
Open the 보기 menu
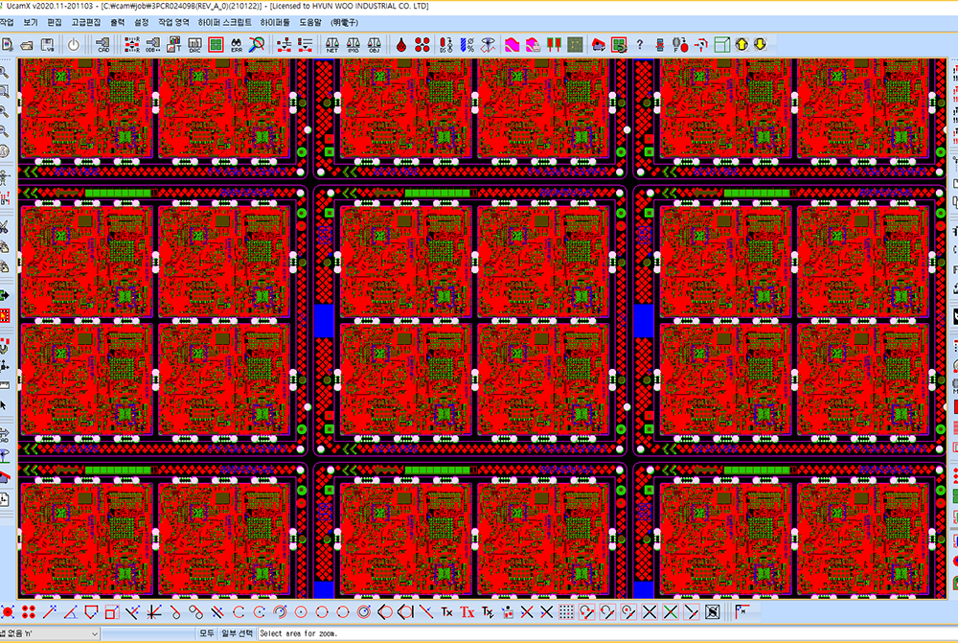[x=30, y=23]
